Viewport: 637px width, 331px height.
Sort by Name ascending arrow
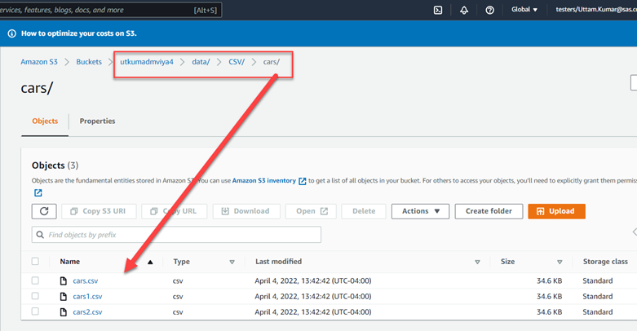click(x=150, y=262)
